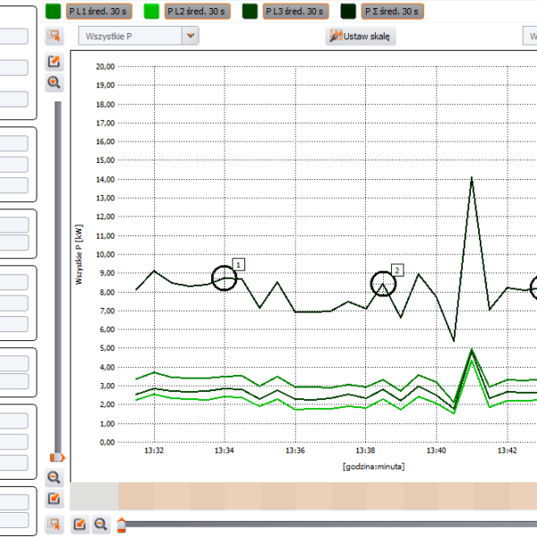The height and width of the screenshot is (537, 537).
Task: Click the horizontal zoom slider handle
Action: click(x=122, y=524)
